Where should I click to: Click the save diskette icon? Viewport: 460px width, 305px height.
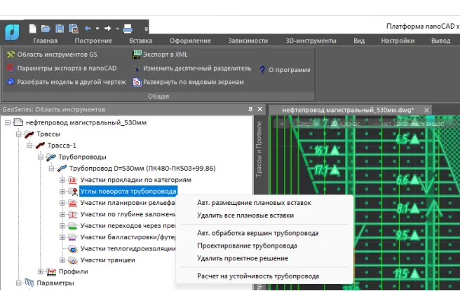click(x=60, y=29)
